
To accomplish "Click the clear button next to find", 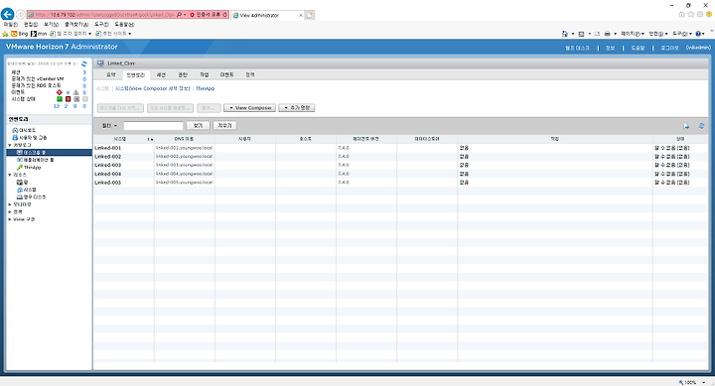I will [224, 126].
